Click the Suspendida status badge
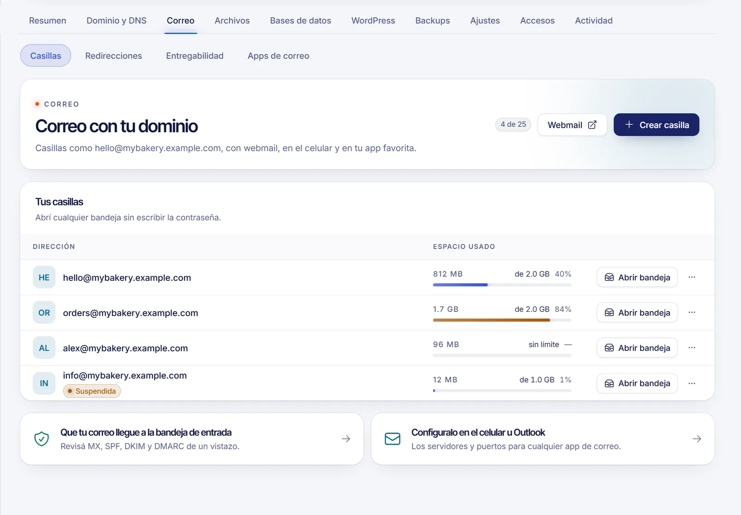This screenshot has height=515, width=741. pyautogui.click(x=92, y=391)
